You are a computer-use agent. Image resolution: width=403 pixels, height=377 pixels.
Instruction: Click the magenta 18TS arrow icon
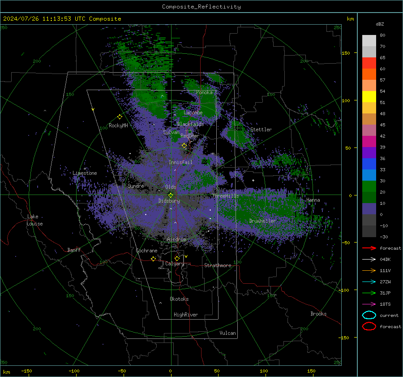point(369,304)
